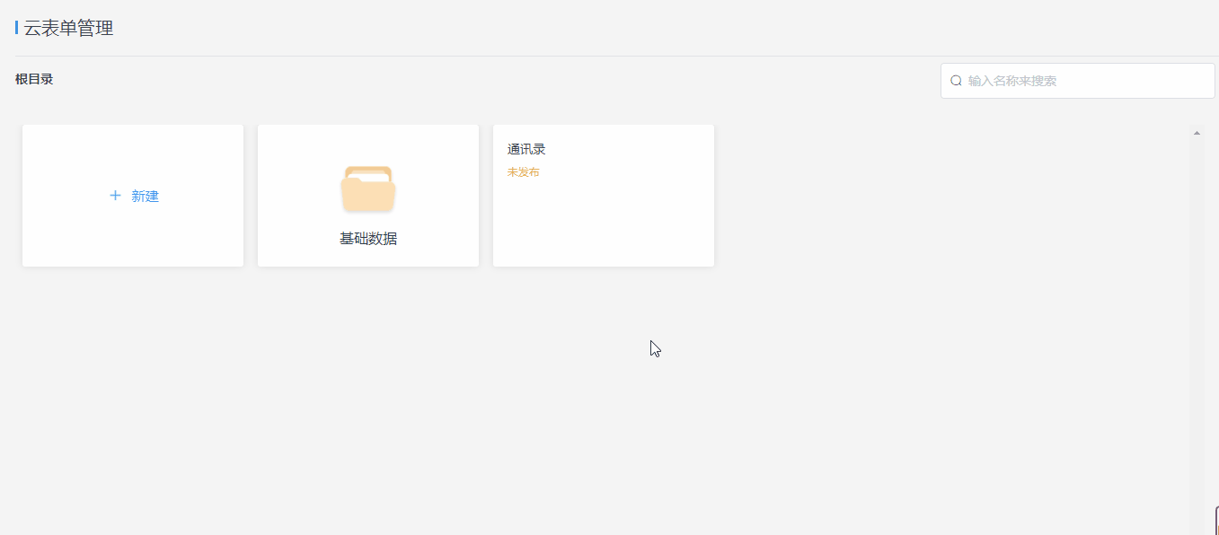Open the 基础数据 folder icon
Screen dimensions: 1219x535
[x=368, y=189]
